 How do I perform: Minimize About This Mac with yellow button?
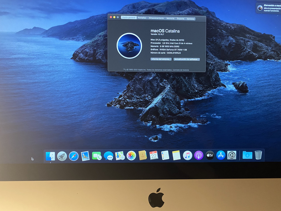[x=114, y=17]
